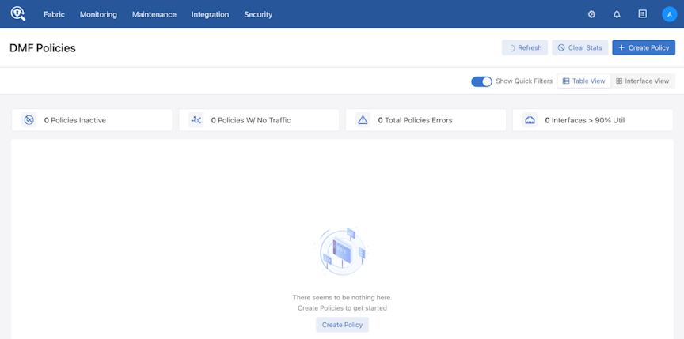
Task: Open the document list icon in header
Action: (643, 14)
